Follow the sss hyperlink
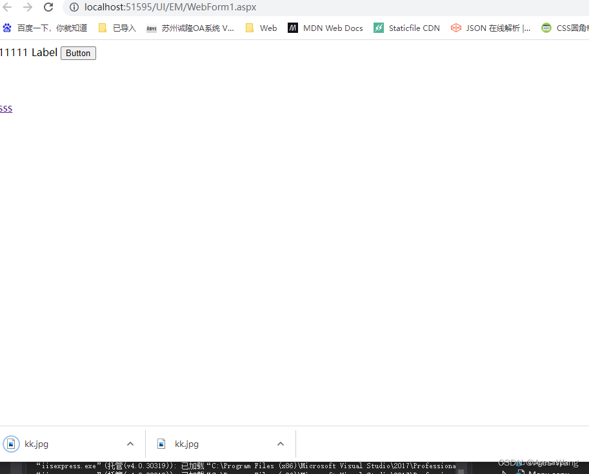 [6, 108]
